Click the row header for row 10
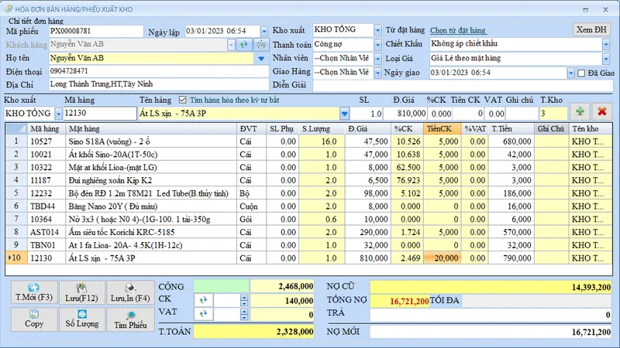Viewport: 620px width, 348px height. [x=16, y=258]
